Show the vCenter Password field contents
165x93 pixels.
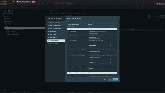pyautogui.click(x=110, y=42)
